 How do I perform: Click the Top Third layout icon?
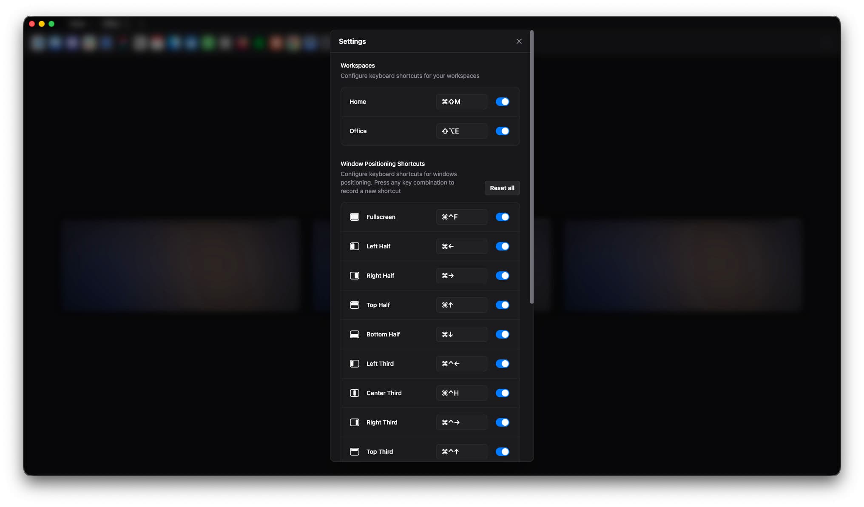click(x=355, y=451)
